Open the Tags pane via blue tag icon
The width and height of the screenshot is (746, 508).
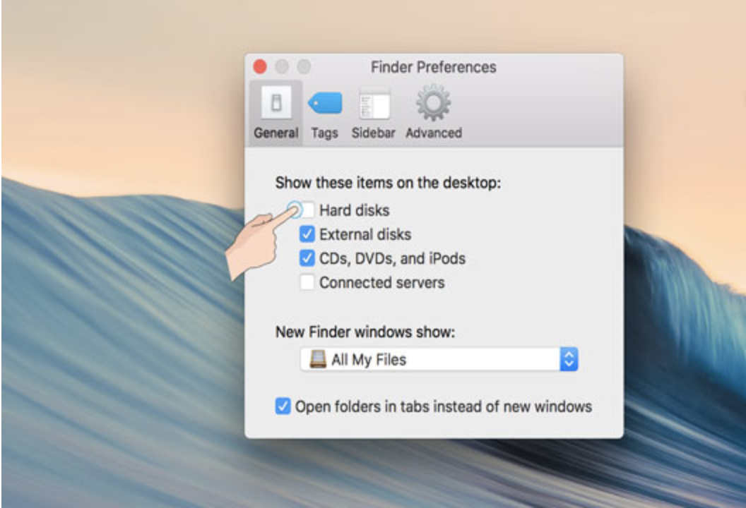point(325,102)
